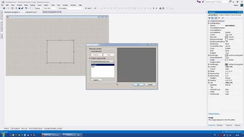Image resolution: width=244 pixels, height=137 pixels.
Task: Open the Edit menu
Action: [7, 5]
